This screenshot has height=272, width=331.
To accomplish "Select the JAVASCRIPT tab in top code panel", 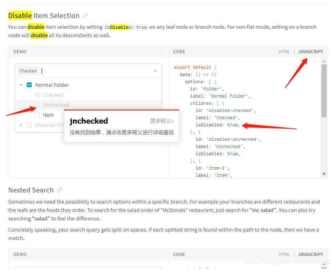I will pos(310,52).
